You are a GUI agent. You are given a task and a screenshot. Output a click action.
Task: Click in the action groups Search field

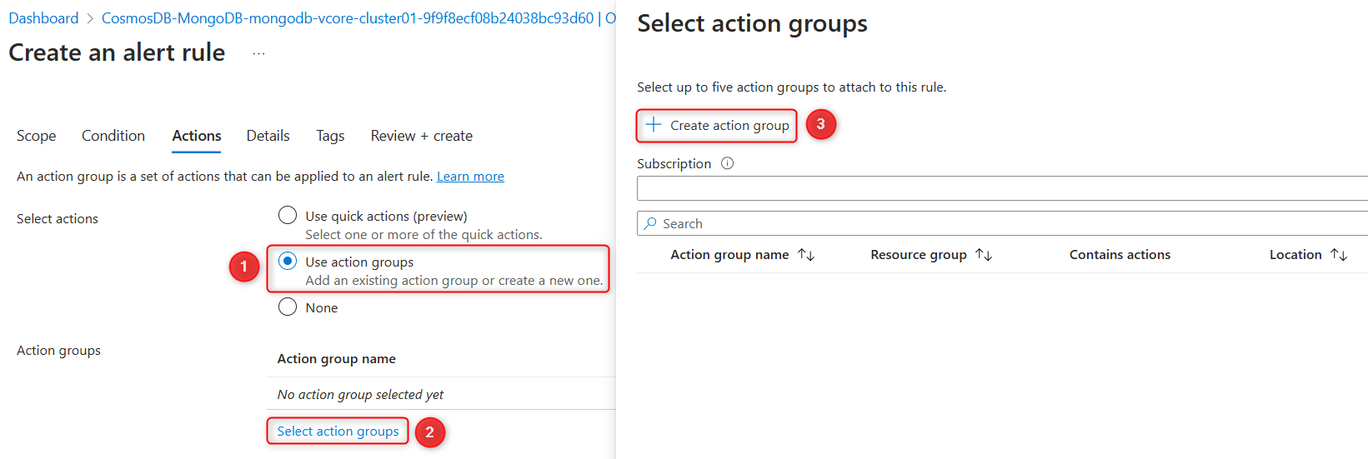(x=1000, y=223)
